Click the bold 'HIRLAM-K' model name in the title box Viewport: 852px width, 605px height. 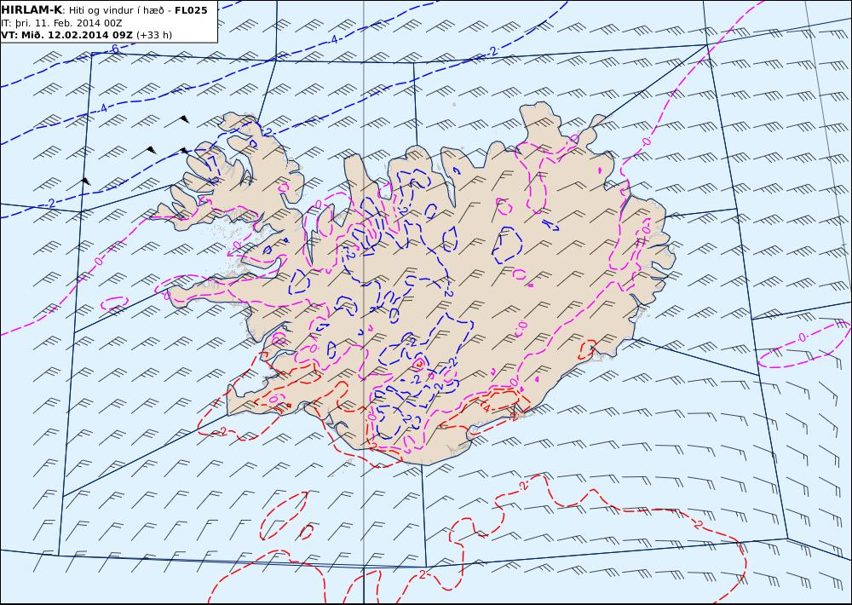(32, 9)
